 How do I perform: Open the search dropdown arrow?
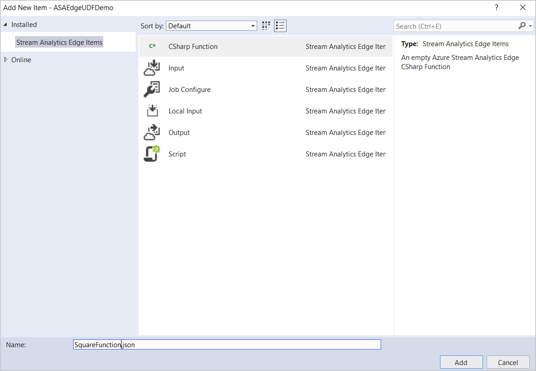click(x=529, y=26)
